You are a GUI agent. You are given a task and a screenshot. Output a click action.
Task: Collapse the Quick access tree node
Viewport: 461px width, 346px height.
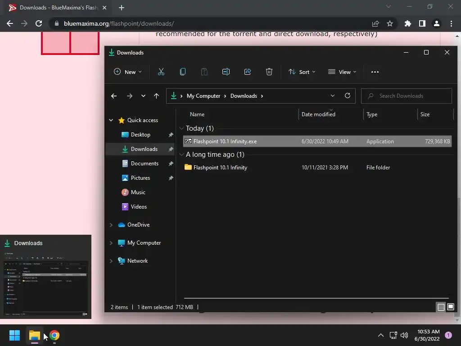pos(111,120)
